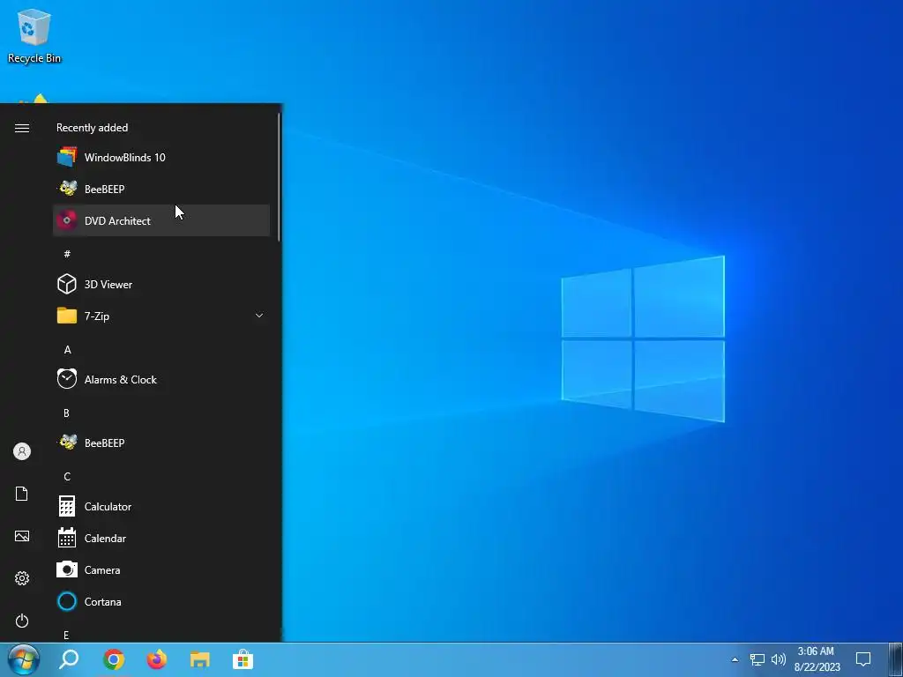Click the Start orb button
The image size is (903, 677).
[24, 659]
